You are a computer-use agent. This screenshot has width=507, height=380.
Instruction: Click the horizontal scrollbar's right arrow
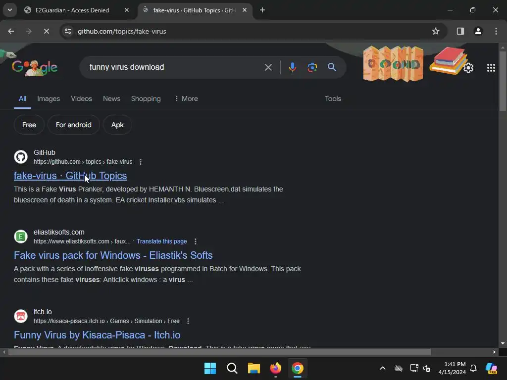[x=495, y=352]
